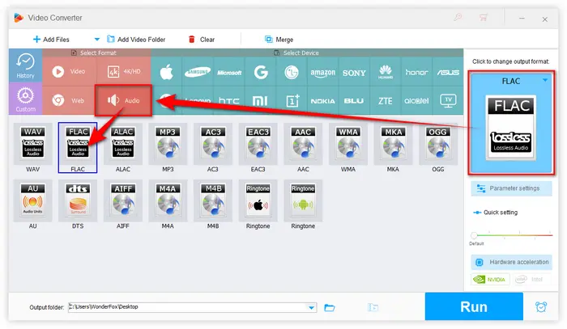Select Alcatel device category
The height and width of the screenshot is (329, 567).
coord(416,101)
